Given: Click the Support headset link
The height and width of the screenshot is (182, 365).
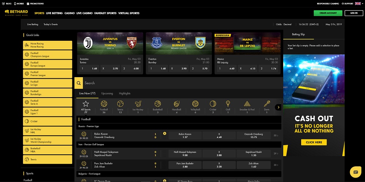Looking at the screenshot, I should [x=347, y=4].
